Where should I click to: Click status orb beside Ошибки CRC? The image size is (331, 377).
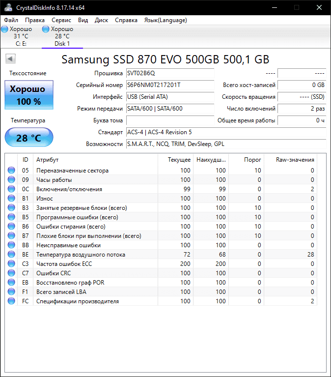pos(11,273)
